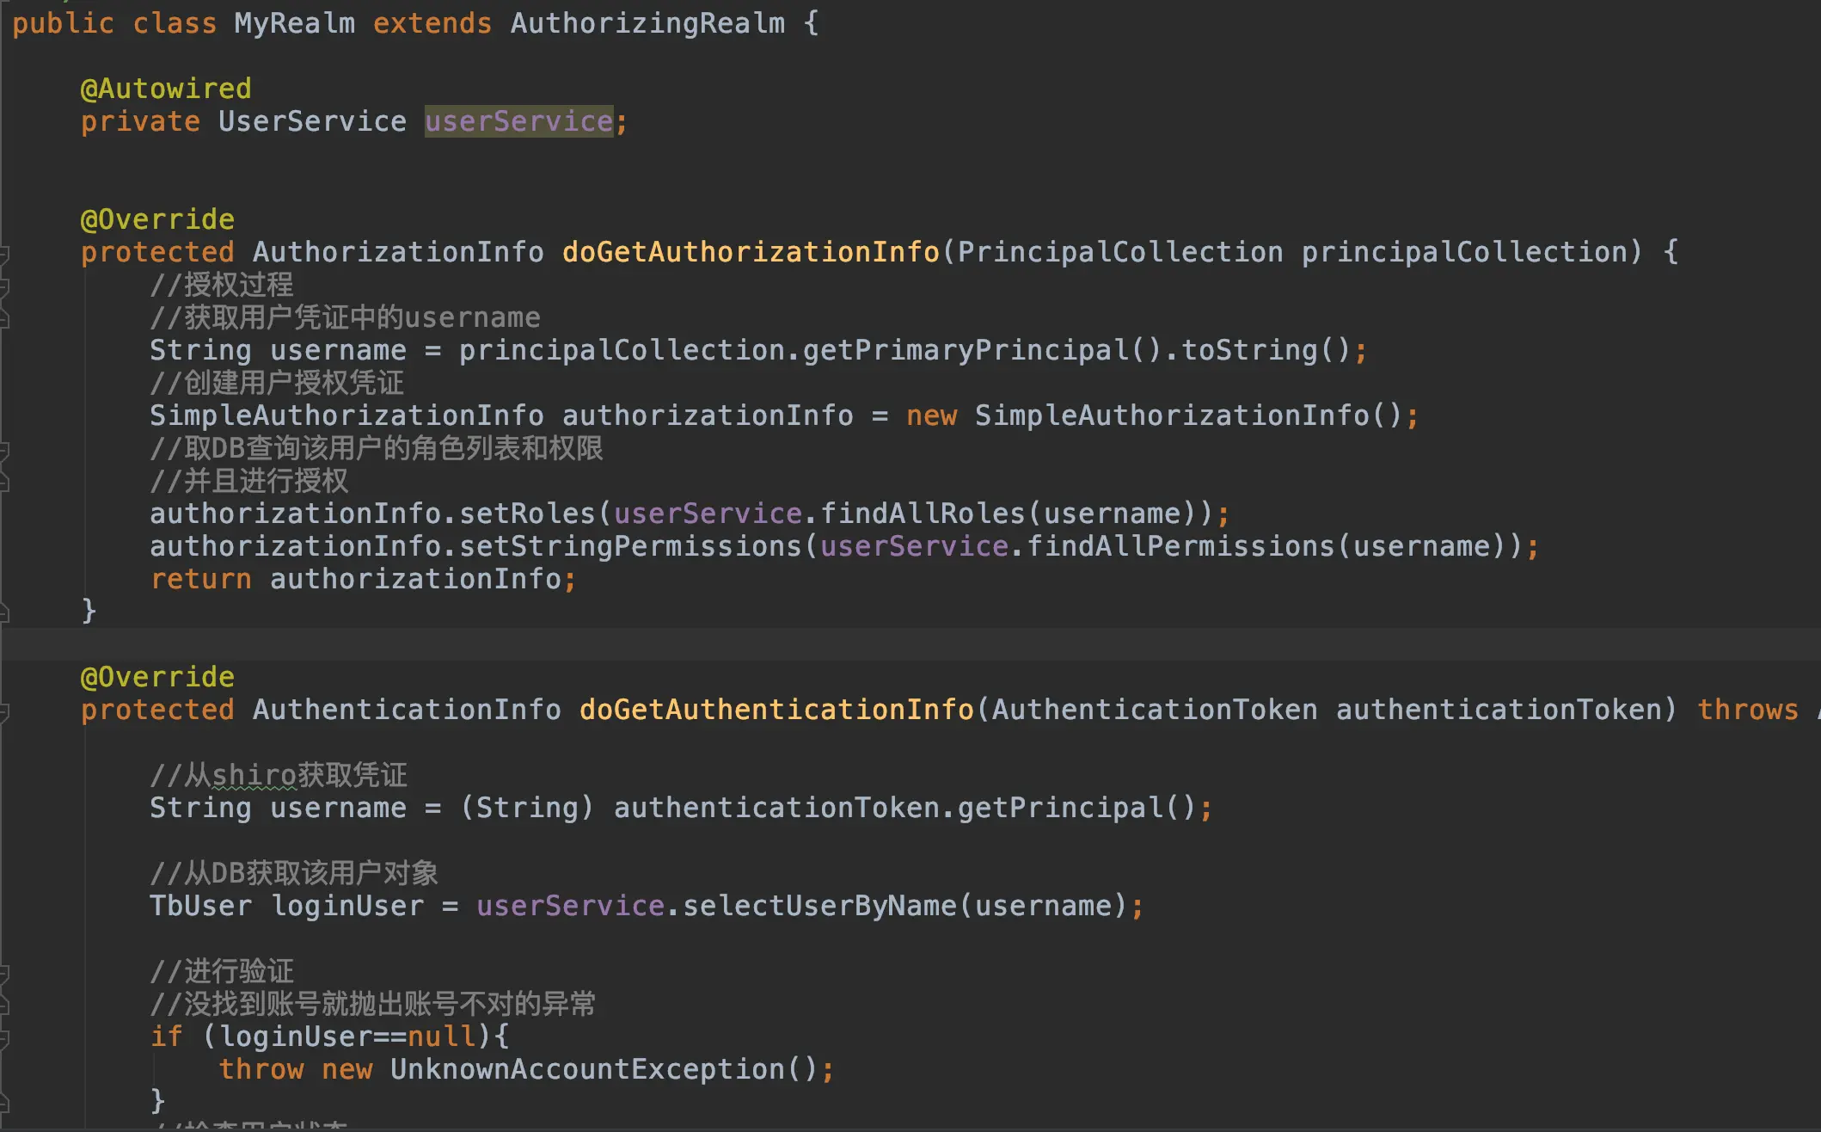1821x1132 pixels.
Task: Click the MyRealm class name
Action: point(294,23)
